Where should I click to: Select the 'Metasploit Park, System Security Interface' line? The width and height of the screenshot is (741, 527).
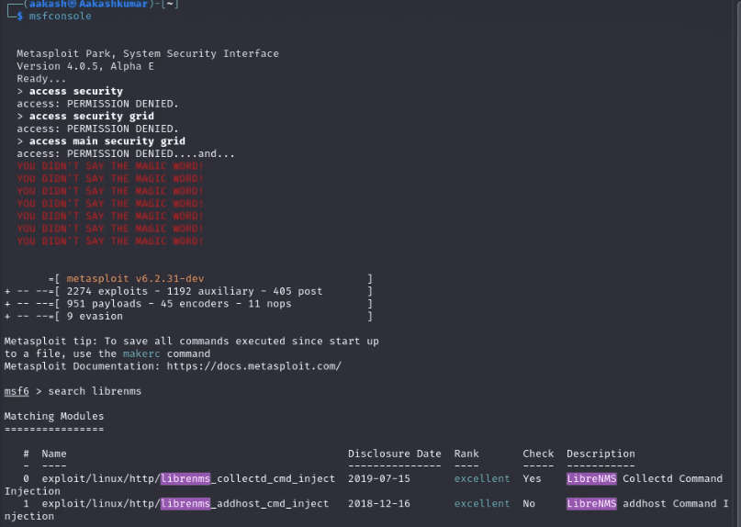pyautogui.click(x=148, y=53)
